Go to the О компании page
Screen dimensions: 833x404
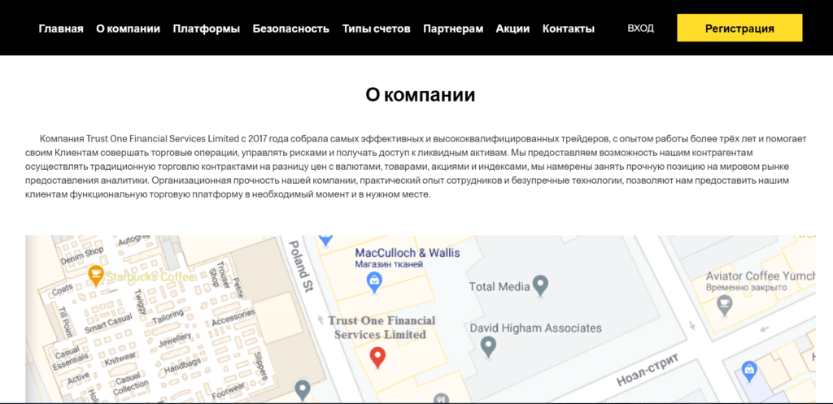pyautogui.click(x=128, y=28)
